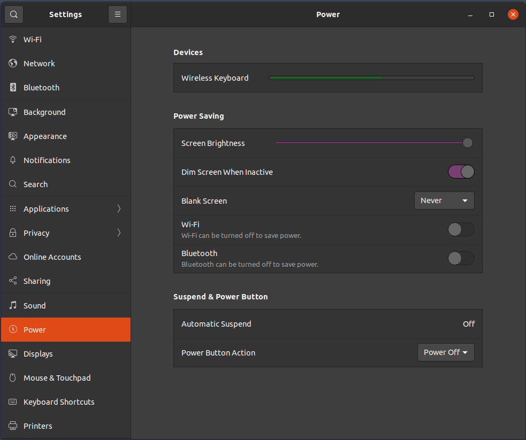Open the Blank Screen dropdown set to Never
This screenshot has width=526, height=440.
click(444, 201)
